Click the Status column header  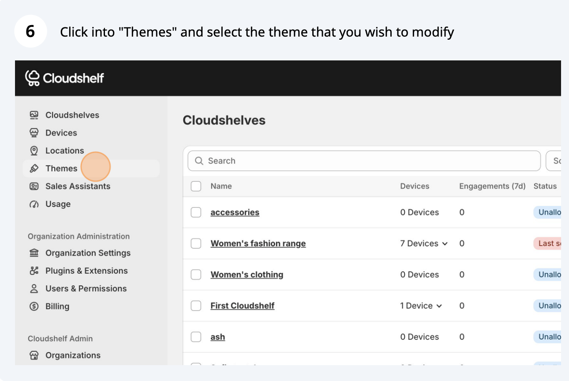(x=545, y=186)
